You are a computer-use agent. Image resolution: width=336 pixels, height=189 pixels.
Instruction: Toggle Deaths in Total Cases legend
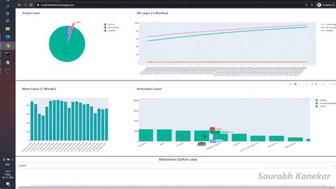pyautogui.click(x=110, y=30)
